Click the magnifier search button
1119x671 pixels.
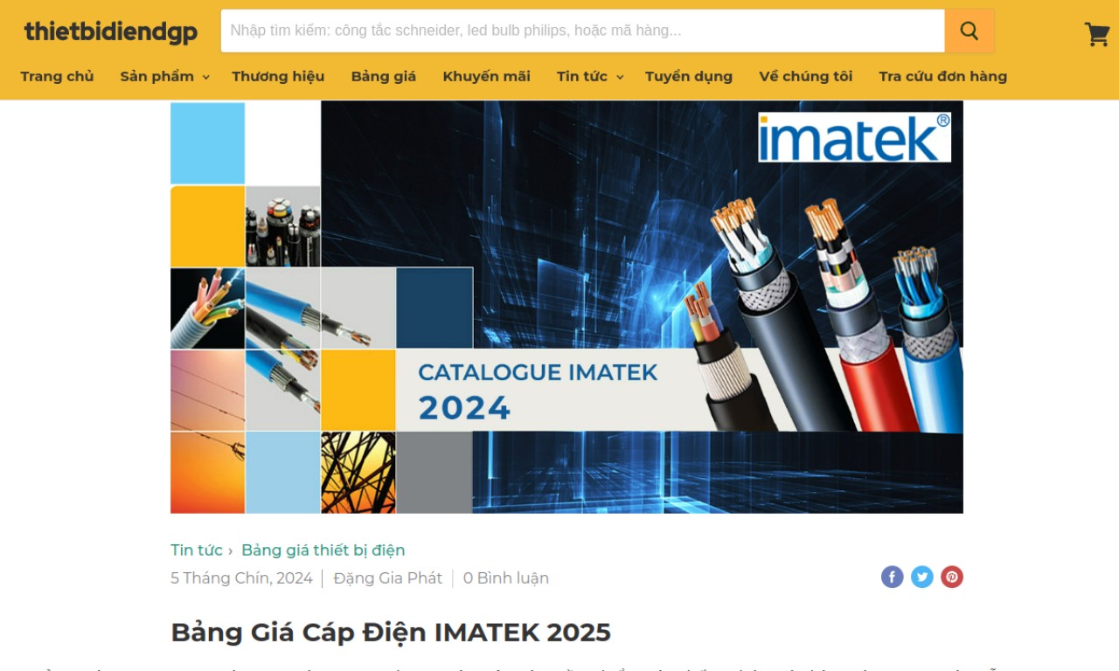(x=970, y=31)
